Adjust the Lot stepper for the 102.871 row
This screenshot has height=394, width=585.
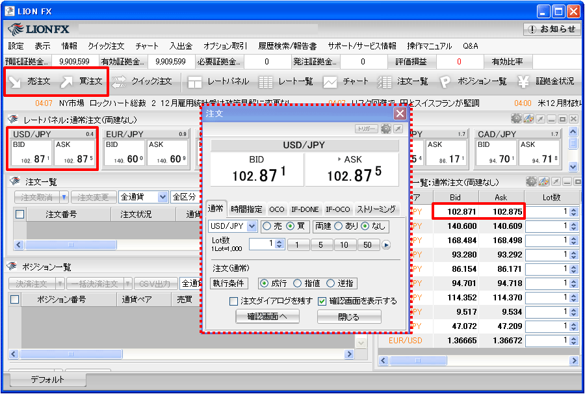pos(574,212)
